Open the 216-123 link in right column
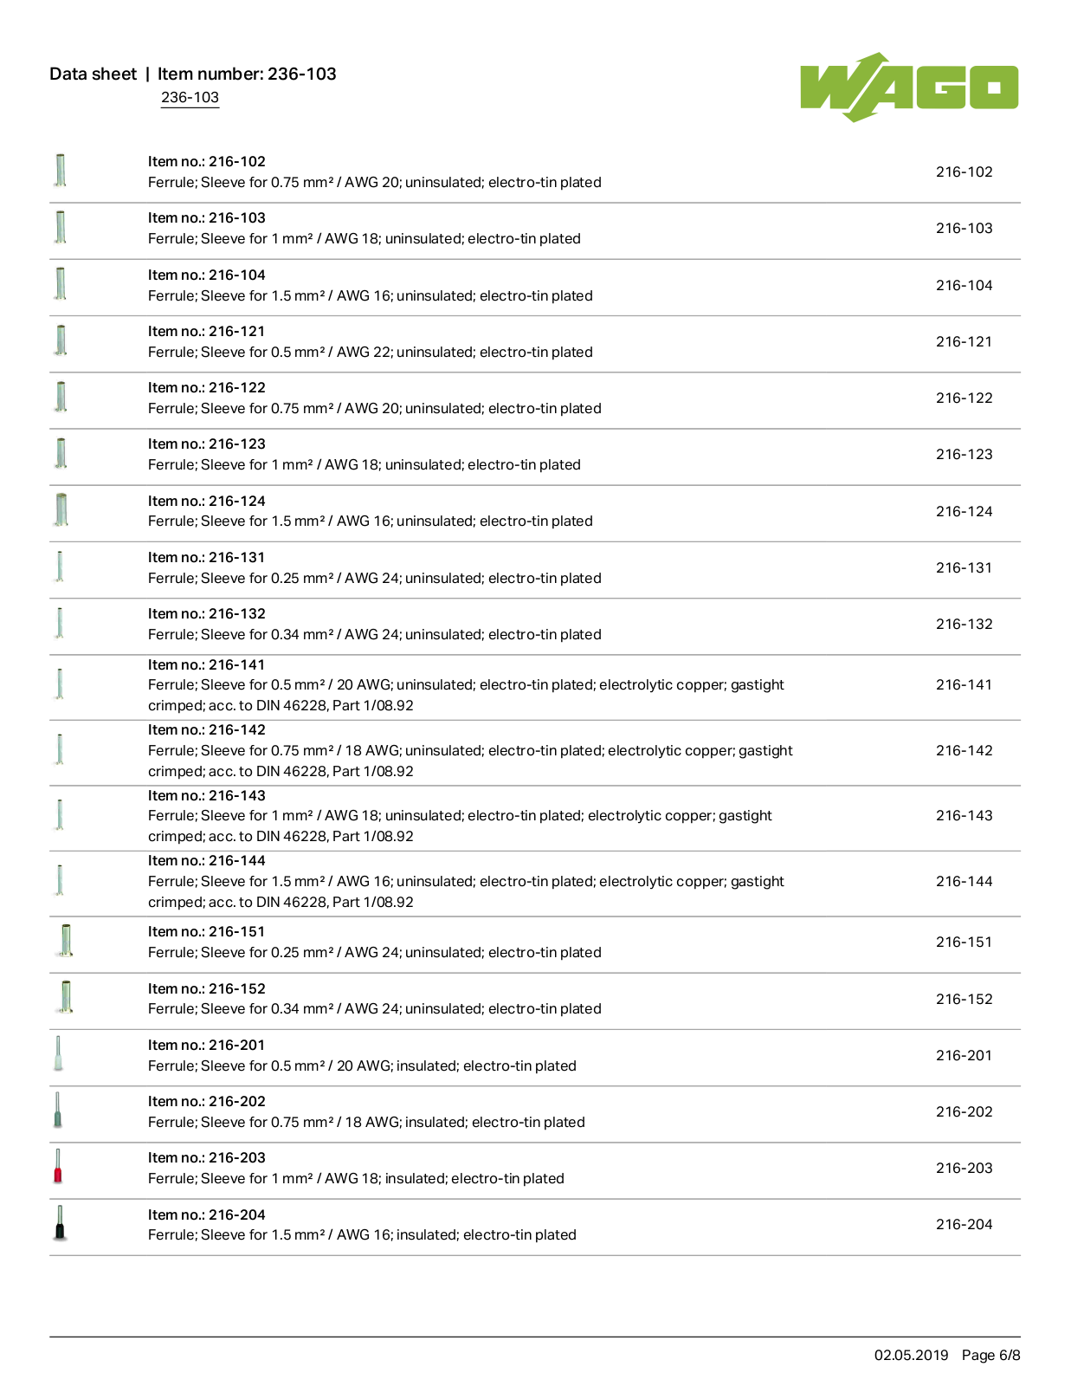1071x1386 pixels. [x=964, y=454]
